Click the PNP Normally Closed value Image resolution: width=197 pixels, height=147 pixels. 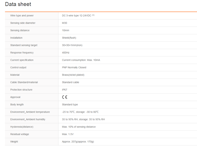click(74, 67)
